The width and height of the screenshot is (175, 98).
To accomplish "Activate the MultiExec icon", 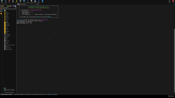I will click(x=28, y=1).
